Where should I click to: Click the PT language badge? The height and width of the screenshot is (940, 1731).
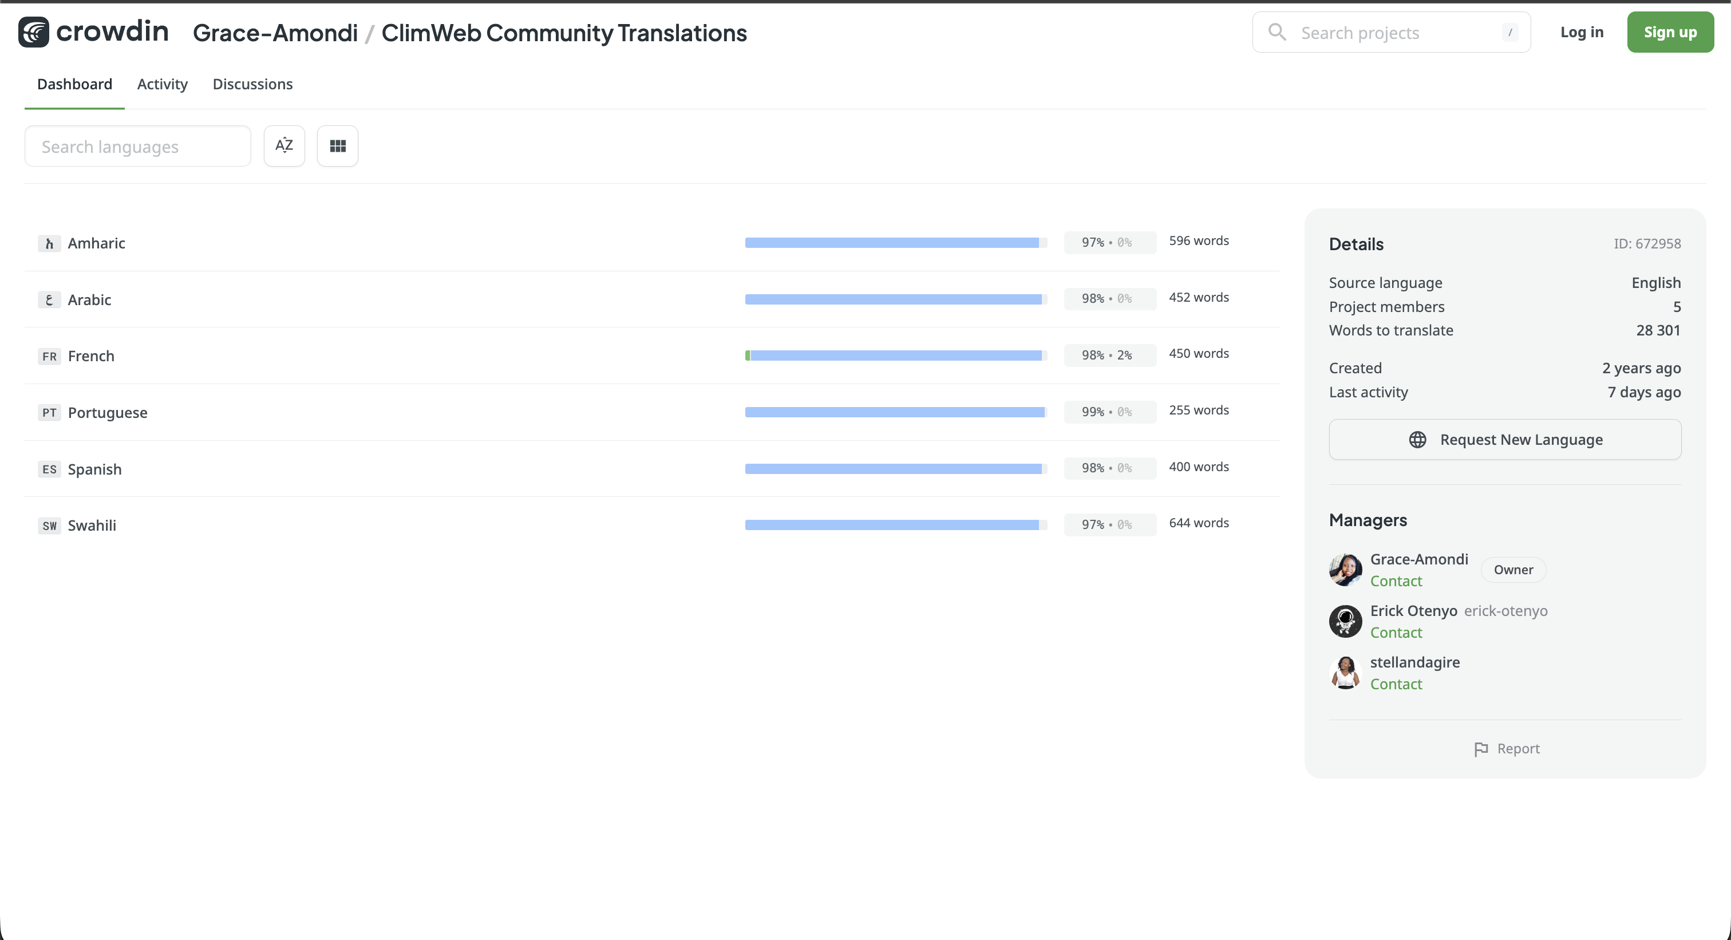click(x=49, y=413)
